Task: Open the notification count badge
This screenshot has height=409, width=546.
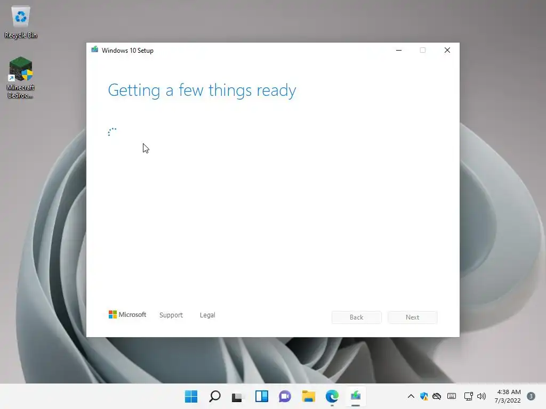Action: pyautogui.click(x=531, y=396)
